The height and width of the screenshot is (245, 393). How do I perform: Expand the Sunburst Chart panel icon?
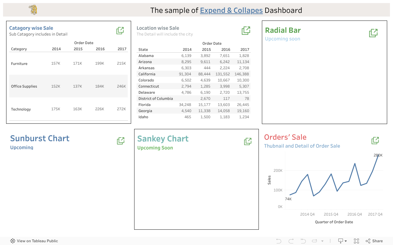point(121,141)
